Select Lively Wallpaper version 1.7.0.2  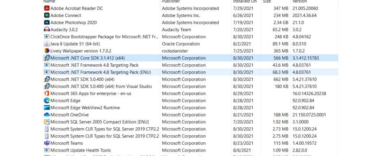click(81, 51)
